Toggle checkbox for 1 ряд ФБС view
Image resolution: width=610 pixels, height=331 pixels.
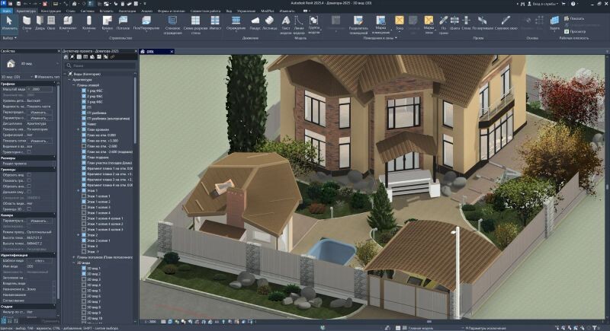point(84,89)
